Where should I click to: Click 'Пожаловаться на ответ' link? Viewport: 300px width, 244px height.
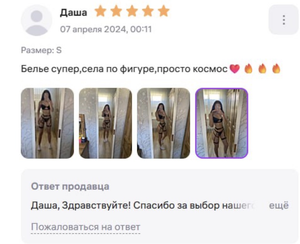pos(86,227)
